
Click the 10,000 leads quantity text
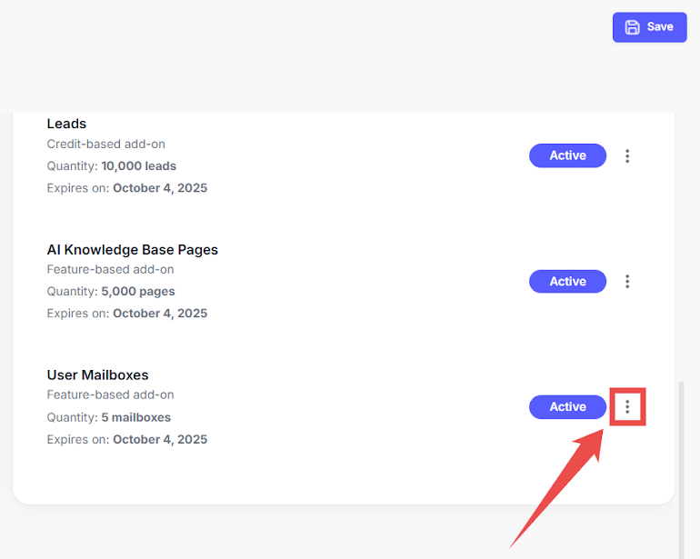138,166
